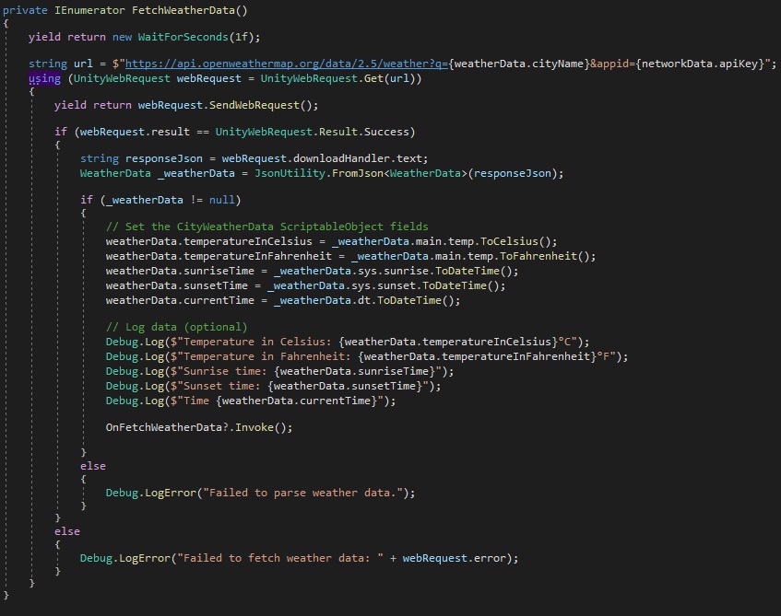
Task: Click 'Failed to parse weather data.' error string
Action: (x=302, y=493)
